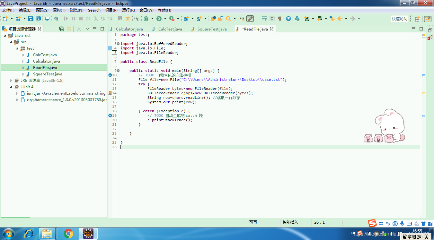Expand the junit.jar entry
Viewport: 434px width, 240px height.
(x=17, y=93)
